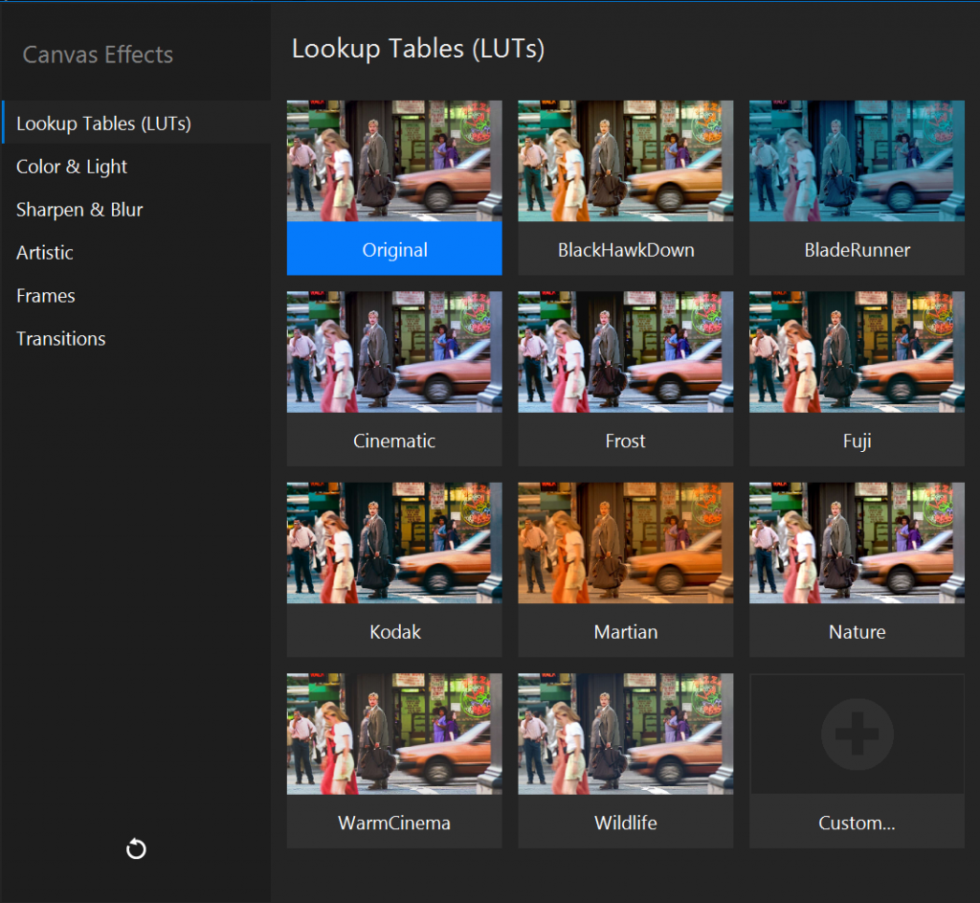Screen dimensions: 980x903
Task: Choose the Martian LUT label
Action: (626, 631)
